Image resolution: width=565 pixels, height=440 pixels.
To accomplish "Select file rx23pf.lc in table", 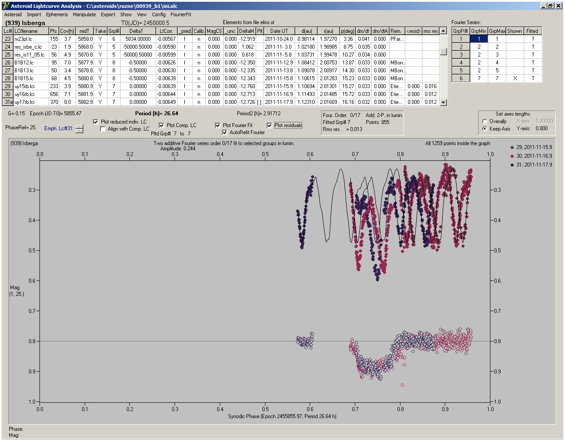I will pos(31,39).
